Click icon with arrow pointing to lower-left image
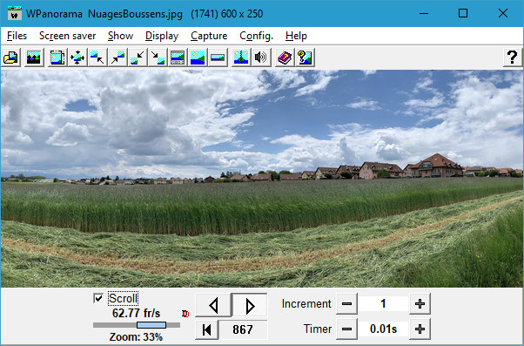 138,58
